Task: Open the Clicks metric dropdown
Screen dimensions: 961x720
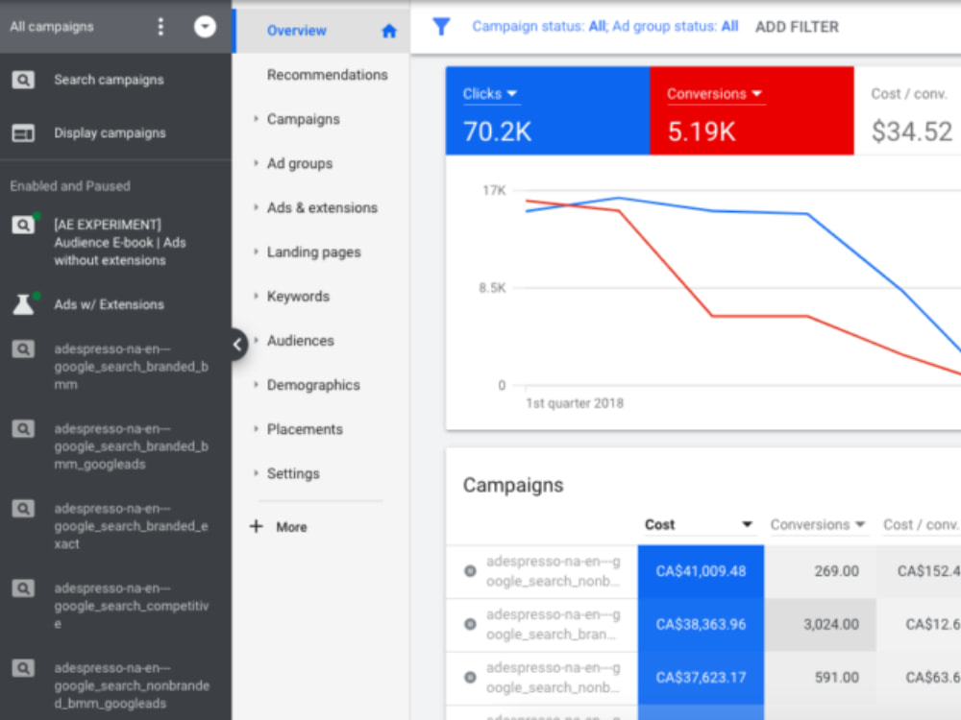Action: pos(490,94)
